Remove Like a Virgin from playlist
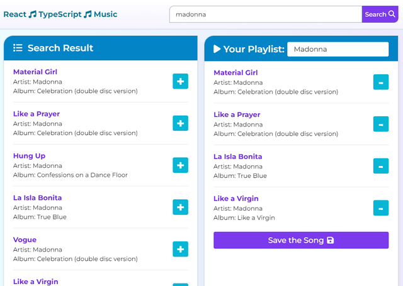403x286 pixels. [x=380, y=208]
